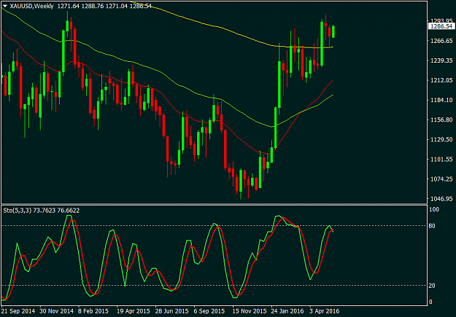Click the 8 Feb 2015 date label
The width and height of the screenshot is (456, 317).
click(x=93, y=311)
